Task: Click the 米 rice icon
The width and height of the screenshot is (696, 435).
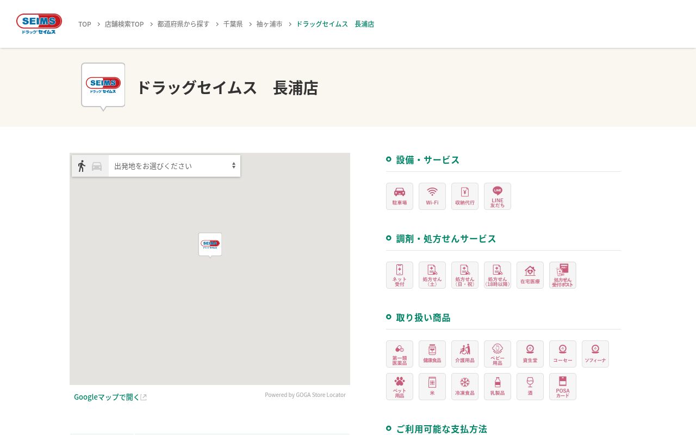Action: pyautogui.click(x=432, y=387)
